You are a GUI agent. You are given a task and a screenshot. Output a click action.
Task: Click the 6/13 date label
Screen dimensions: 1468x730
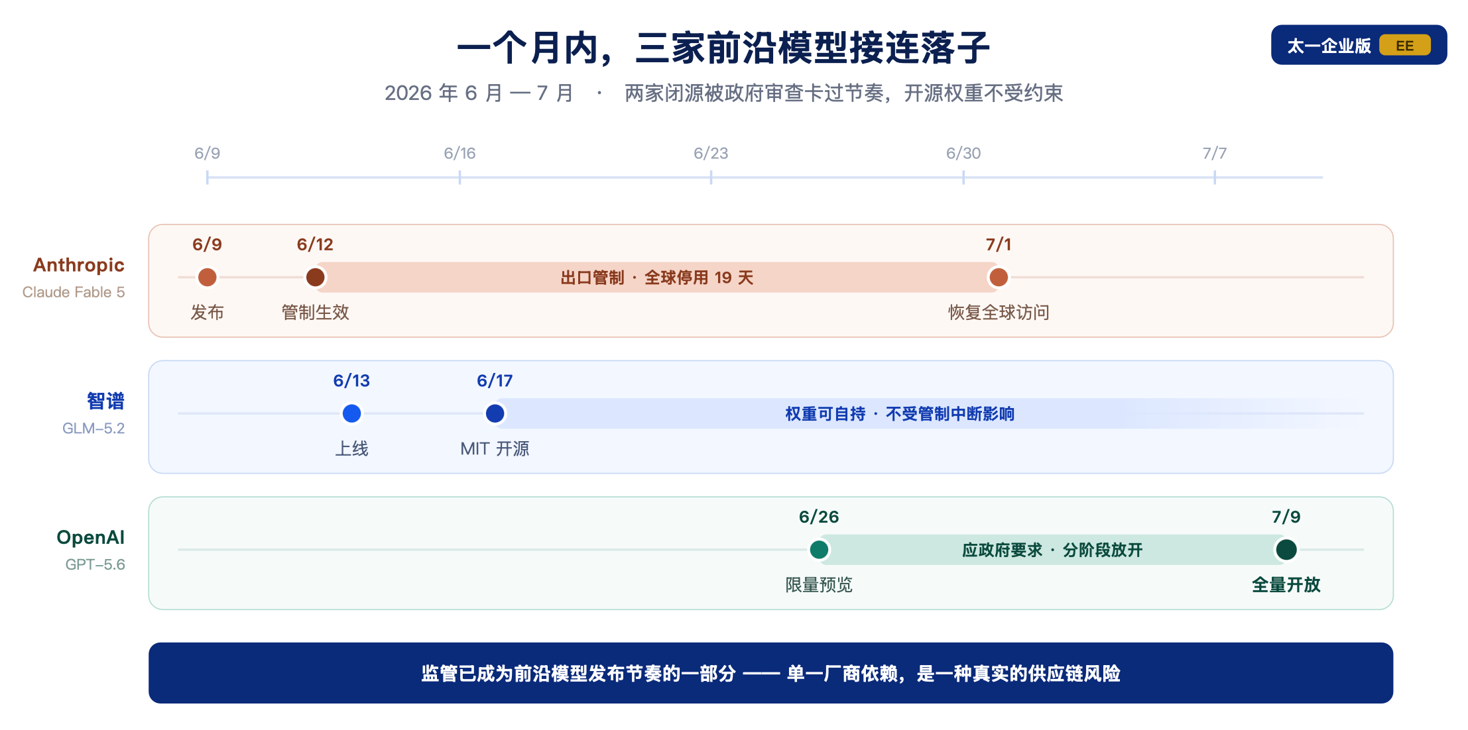tap(351, 380)
